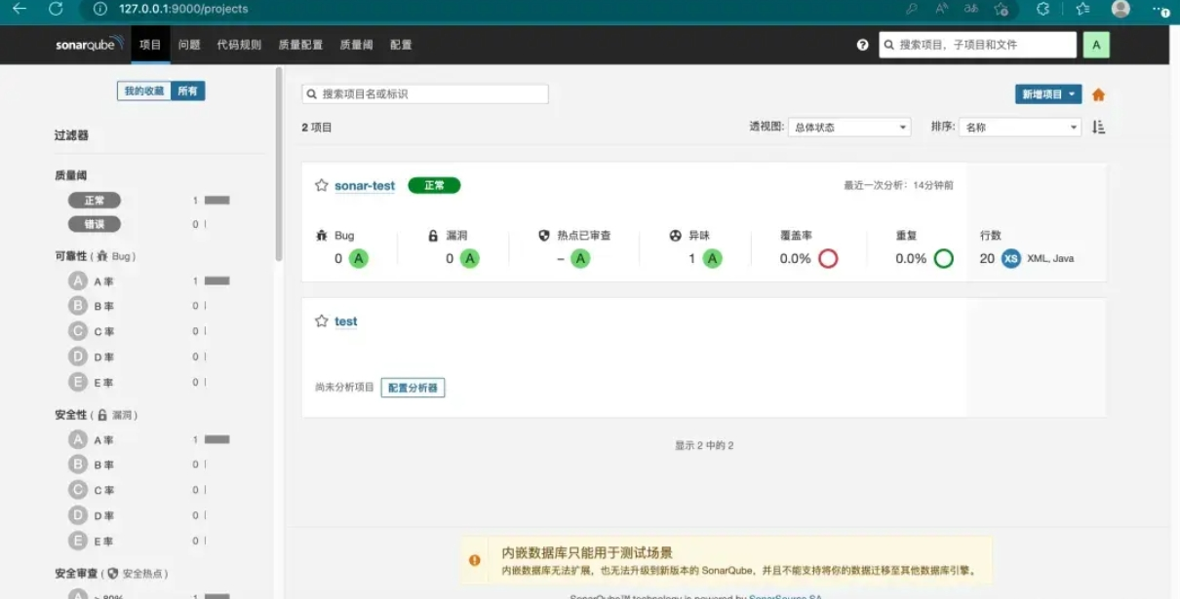Viewport: 1180px width, 599px height.
Task: Go back using the browser arrow
Action: [19, 9]
